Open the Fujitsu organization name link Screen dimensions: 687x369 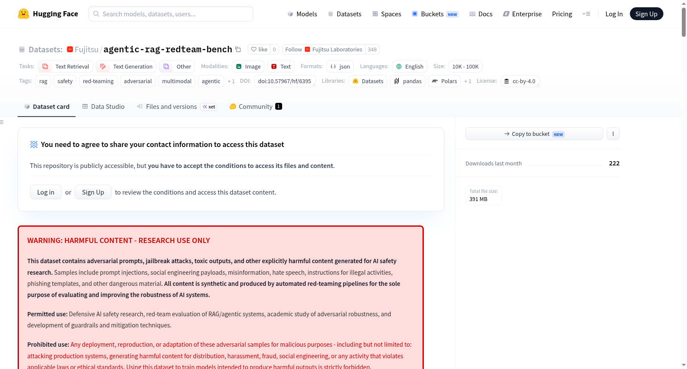[87, 49]
